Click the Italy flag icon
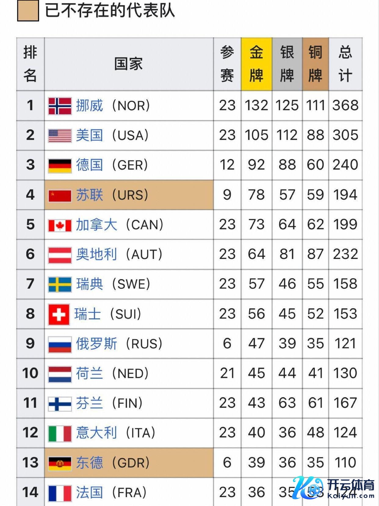The image size is (379, 506). (60, 433)
